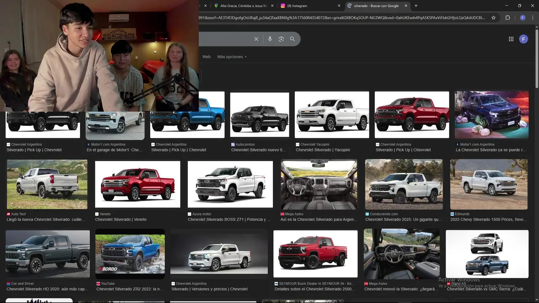Open Chrome three-dot menu
Image resolution: width=539 pixels, height=303 pixels.
[533, 18]
